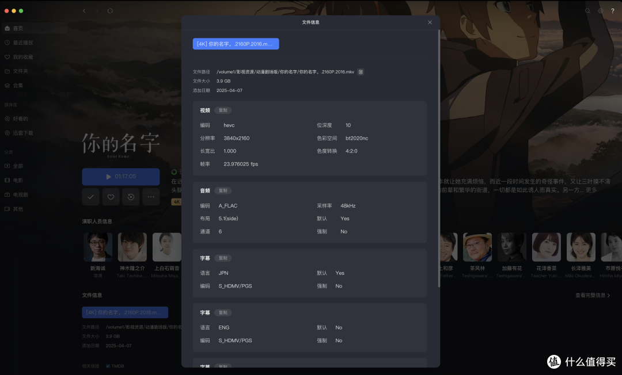Click the forward navigation arrow
Viewport: 622px width, 375px height.
(97, 11)
